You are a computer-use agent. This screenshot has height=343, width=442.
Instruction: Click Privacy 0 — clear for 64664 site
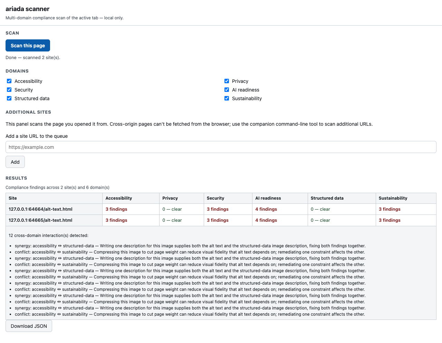point(172,209)
